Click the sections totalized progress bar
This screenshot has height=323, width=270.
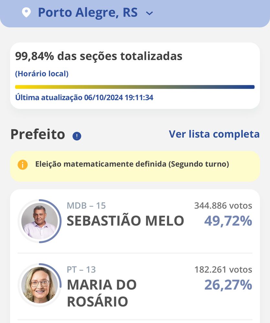135,87
